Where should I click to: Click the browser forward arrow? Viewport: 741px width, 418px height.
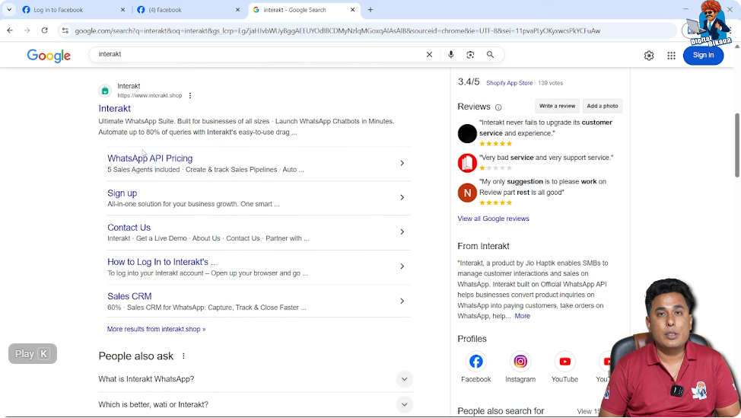pyautogui.click(x=27, y=30)
